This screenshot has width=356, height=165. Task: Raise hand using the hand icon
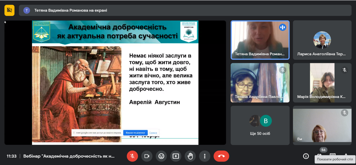pyautogui.click(x=190, y=156)
